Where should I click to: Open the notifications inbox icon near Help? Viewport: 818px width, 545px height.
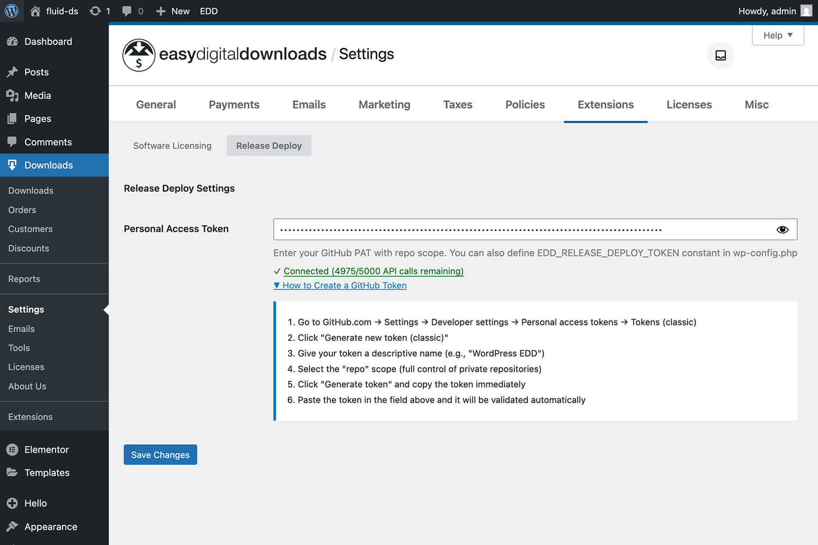click(720, 55)
